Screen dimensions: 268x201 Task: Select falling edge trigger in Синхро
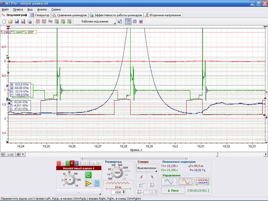(152, 177)
